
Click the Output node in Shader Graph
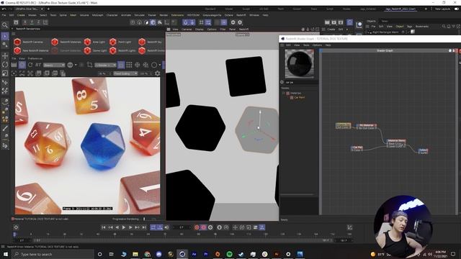click(x=423, y=151)
